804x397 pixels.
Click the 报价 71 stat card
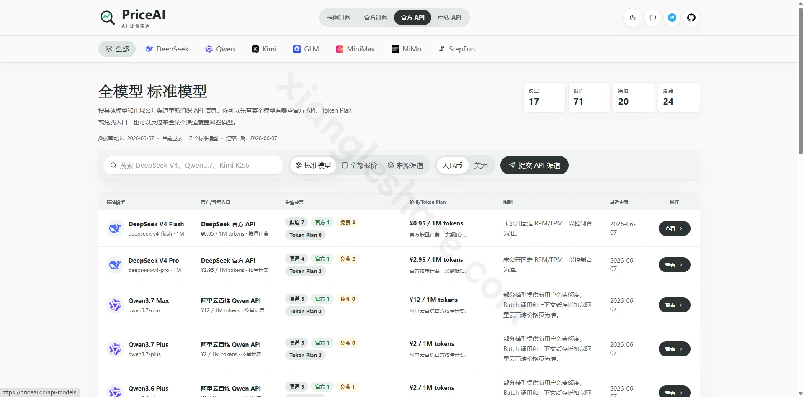[589, 97]
